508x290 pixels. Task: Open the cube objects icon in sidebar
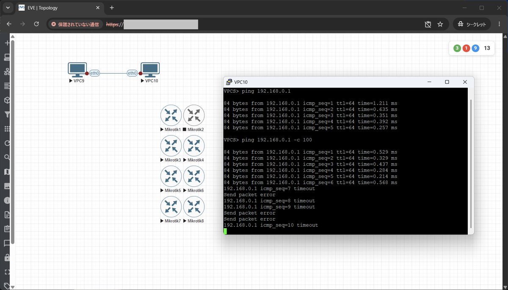7,100
